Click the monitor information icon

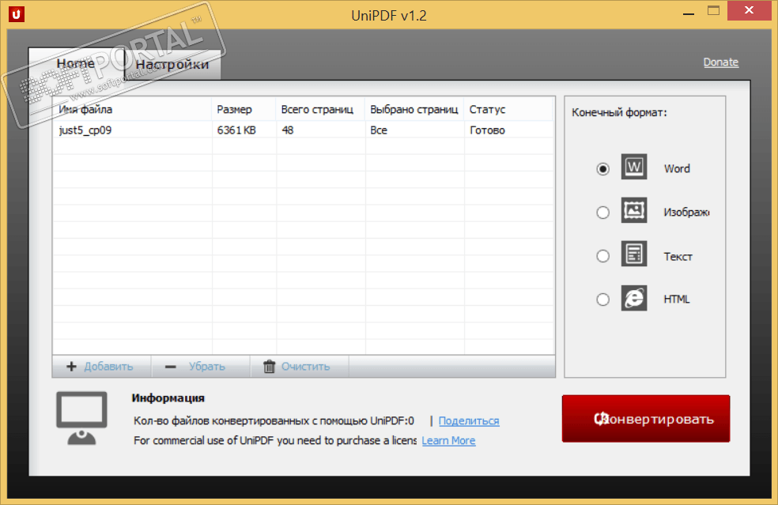81,418
